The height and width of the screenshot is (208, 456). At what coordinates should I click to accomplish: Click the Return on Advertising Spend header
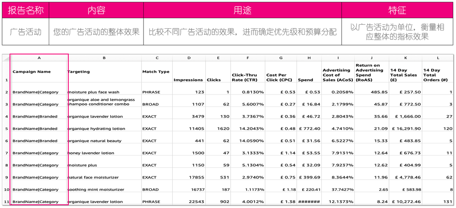click(371, 72)
